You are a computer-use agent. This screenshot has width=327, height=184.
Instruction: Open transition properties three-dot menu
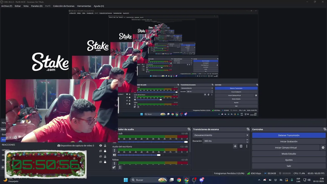(x=247, y=146)
